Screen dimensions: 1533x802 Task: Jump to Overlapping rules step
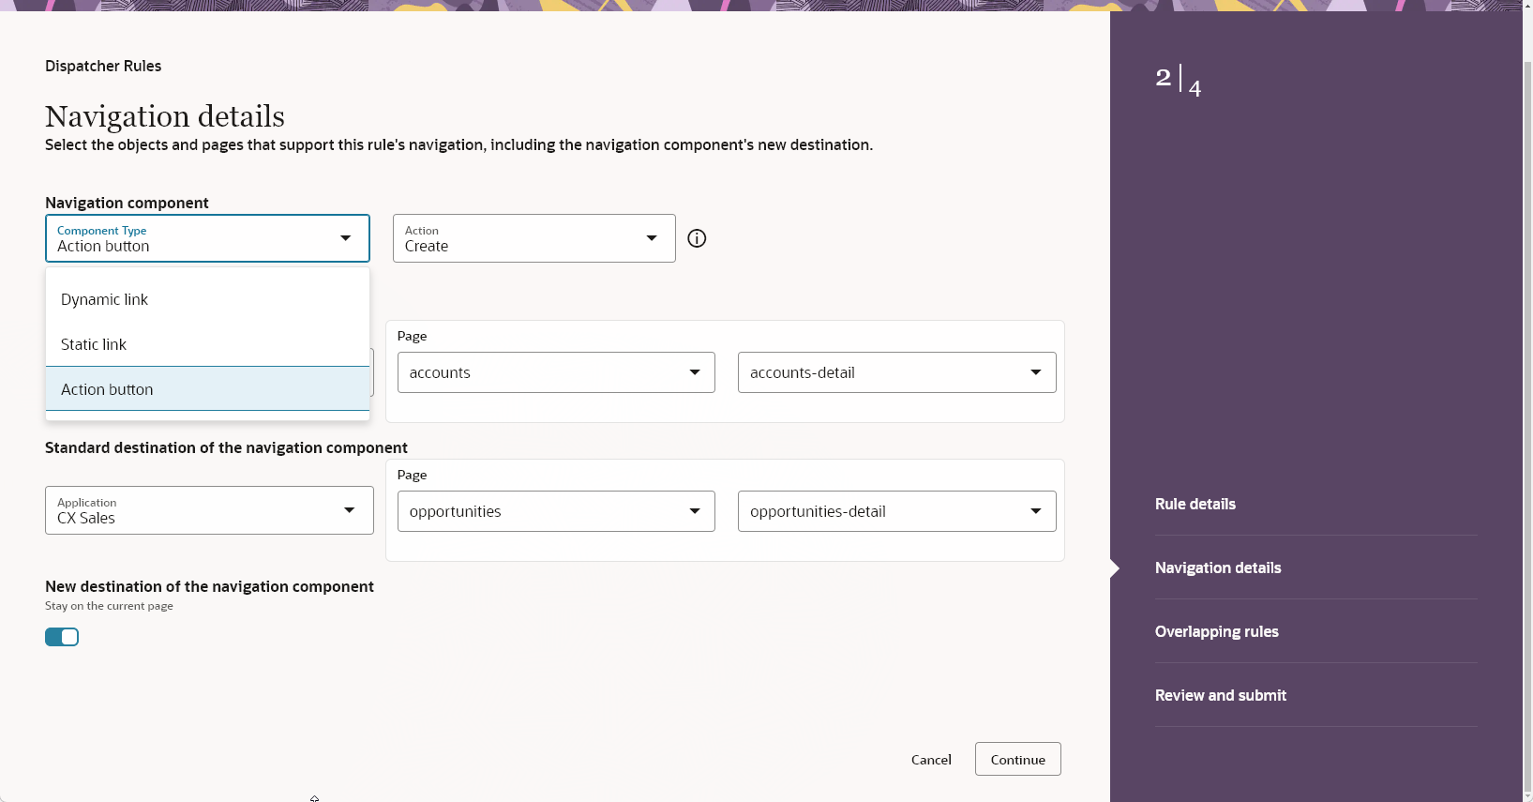point(1216,632)
